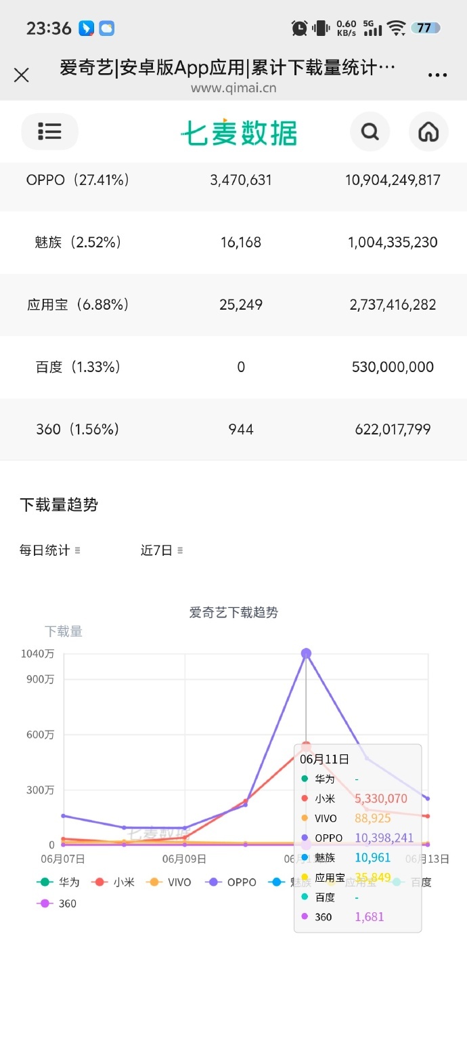Tap the blue bird notification icon
The width and height of the screenshot is (467, 1039).
[86, 28]
